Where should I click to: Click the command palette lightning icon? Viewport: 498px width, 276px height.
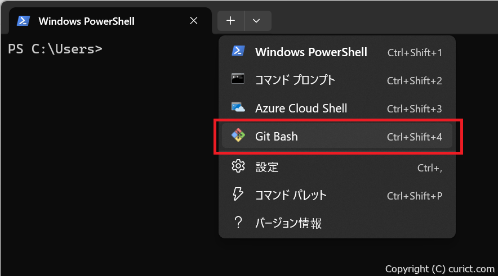(x=238, y=194)
